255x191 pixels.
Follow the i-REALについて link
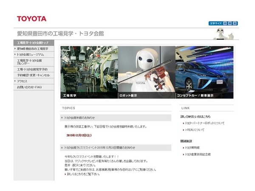coord(195,130)
